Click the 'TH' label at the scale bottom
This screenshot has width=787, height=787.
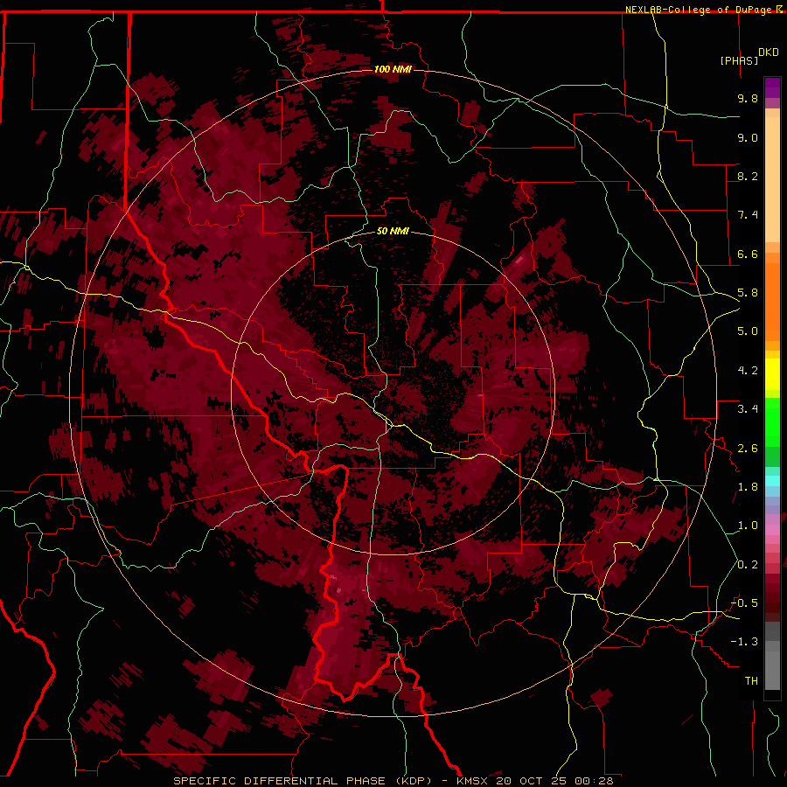(x=751, y=681)
